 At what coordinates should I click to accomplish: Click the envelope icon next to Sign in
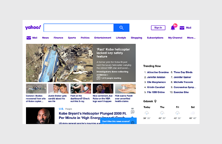coord(182,28)
